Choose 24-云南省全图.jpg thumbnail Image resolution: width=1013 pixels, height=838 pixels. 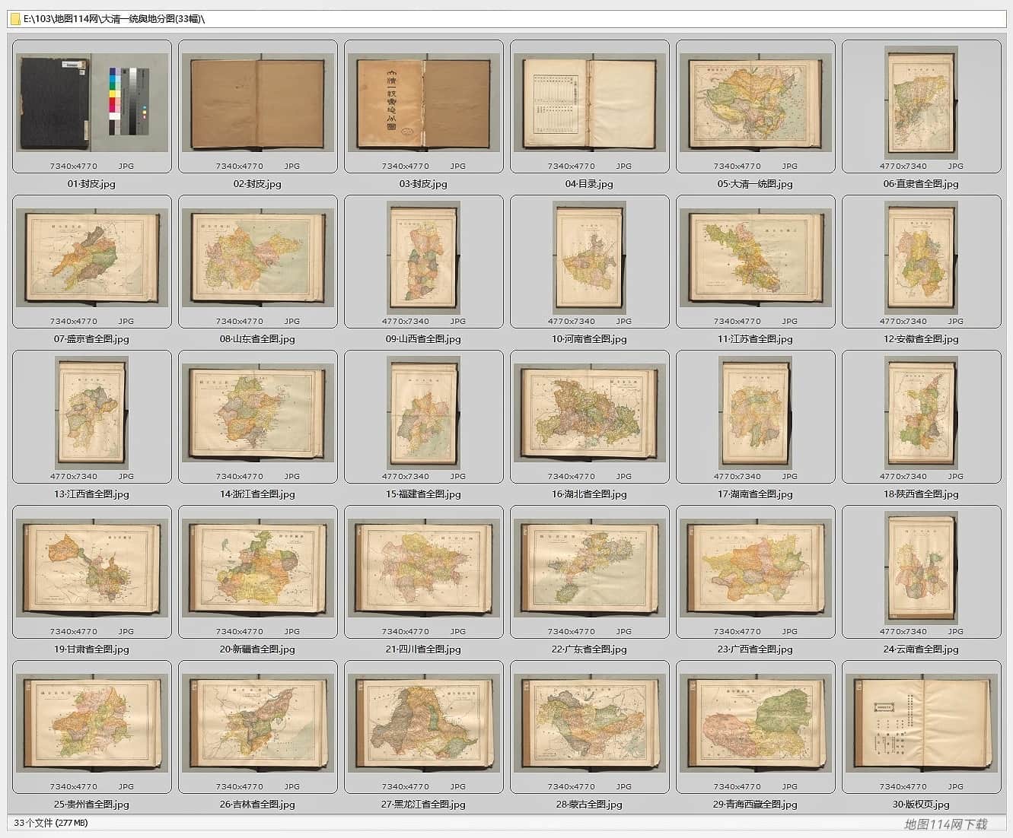click(x=922, y=572)
